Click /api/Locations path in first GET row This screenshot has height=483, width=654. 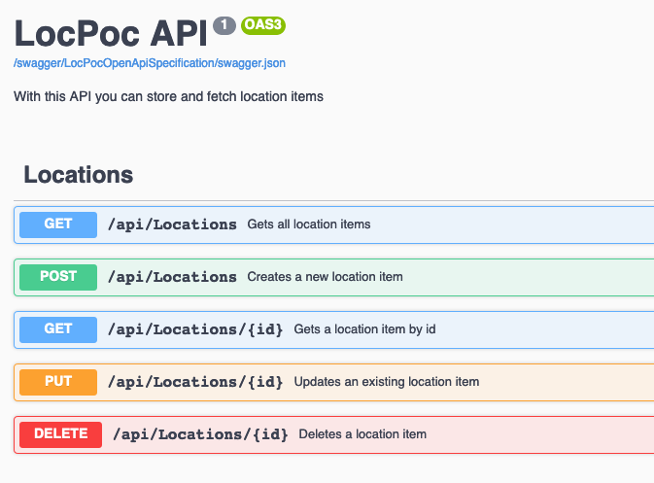pos(172,224)
